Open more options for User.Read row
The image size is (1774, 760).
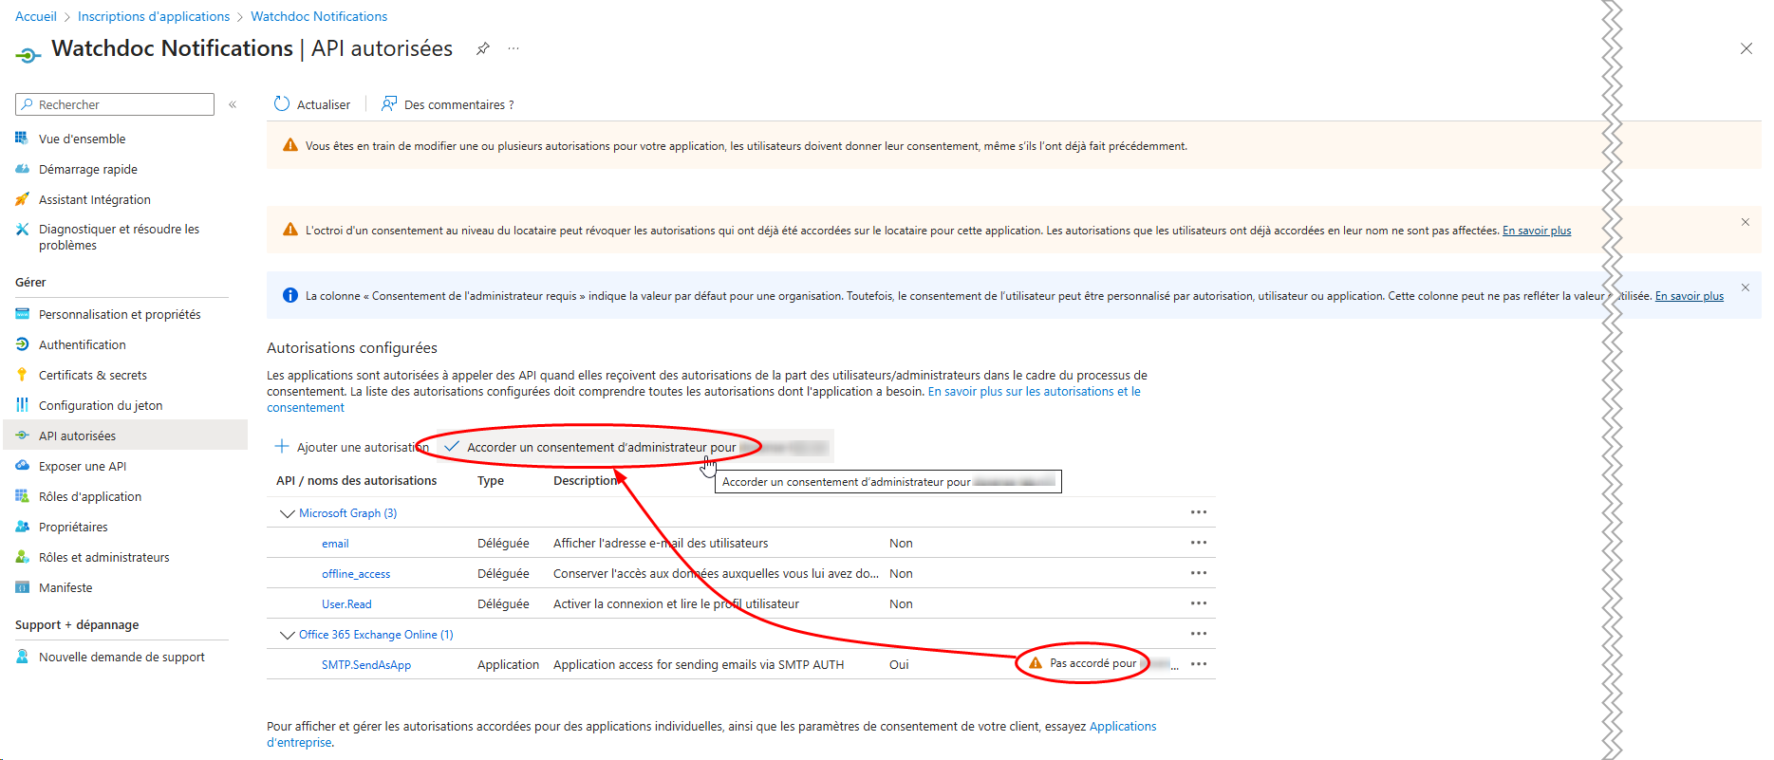pyautogui.click(x=1199, y=603)
